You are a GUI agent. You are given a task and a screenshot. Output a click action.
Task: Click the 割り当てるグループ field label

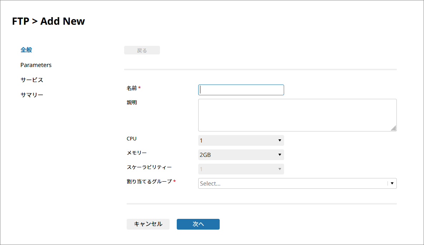(x=149, y=181)
